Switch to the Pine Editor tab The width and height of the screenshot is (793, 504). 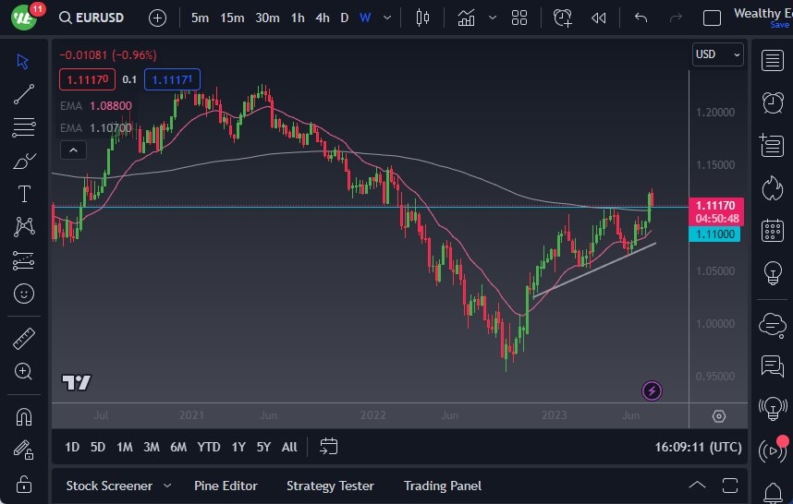pyautogui.click(x=226, y=486)
